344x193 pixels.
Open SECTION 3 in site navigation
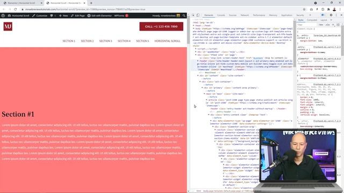click(x=105, y=41)
